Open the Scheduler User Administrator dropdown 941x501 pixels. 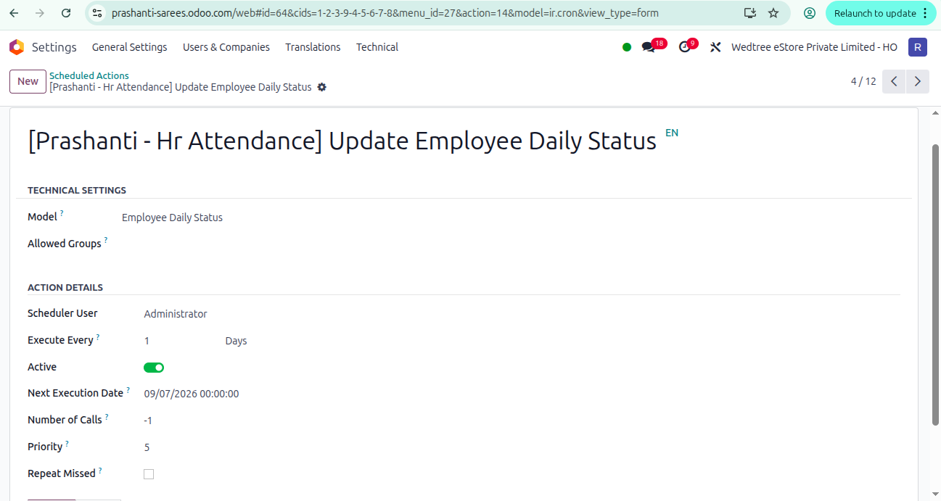click(176, 314)
